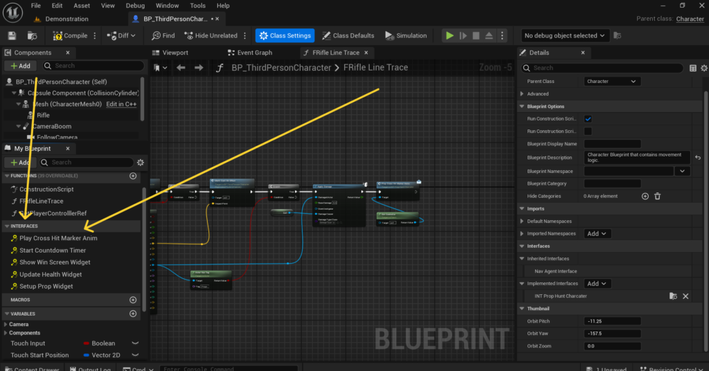The height and width of the screenshot is (371, 709).
Task: Open Class Defaults
Action: point(348,36)
